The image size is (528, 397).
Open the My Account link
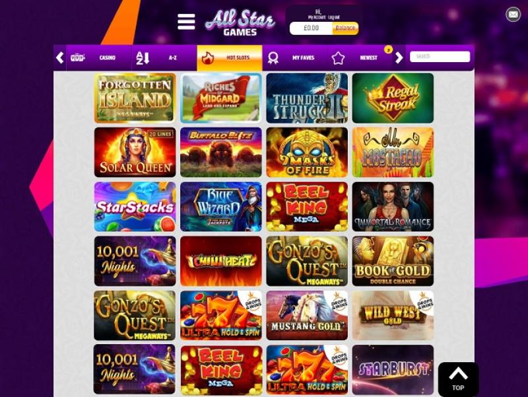tap(317, 17)
